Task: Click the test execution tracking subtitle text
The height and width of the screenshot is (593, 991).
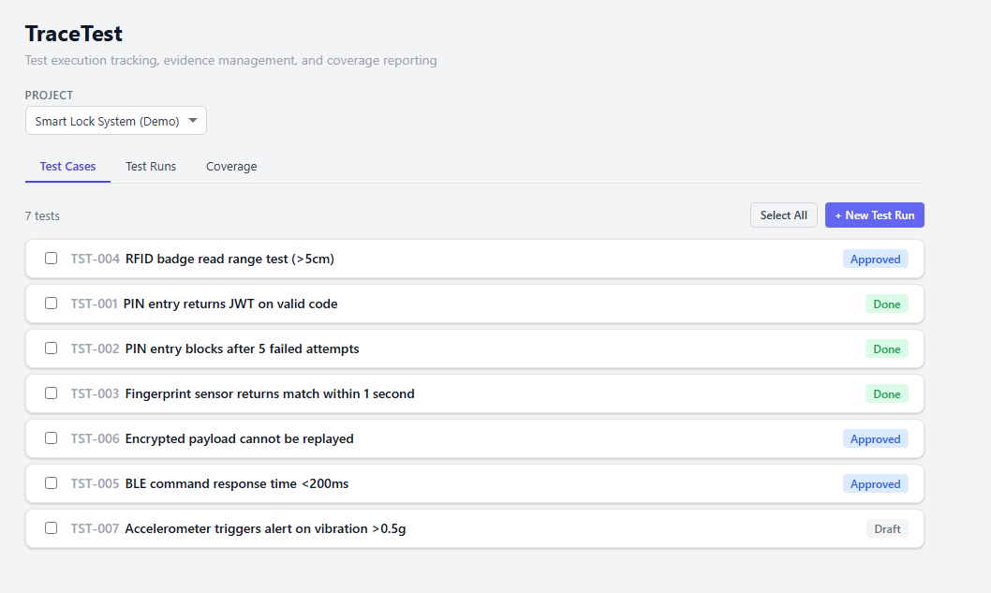Action: coord(230,60)
